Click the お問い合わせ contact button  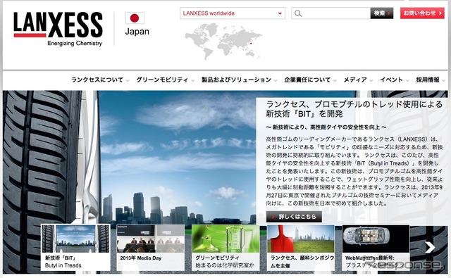pos(422,13)
